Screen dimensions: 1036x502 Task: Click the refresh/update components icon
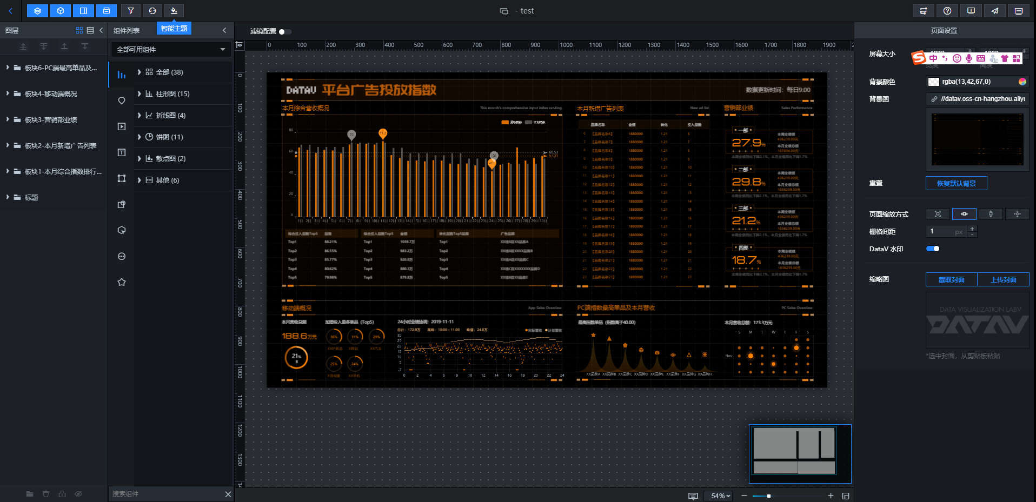(152, 11)
